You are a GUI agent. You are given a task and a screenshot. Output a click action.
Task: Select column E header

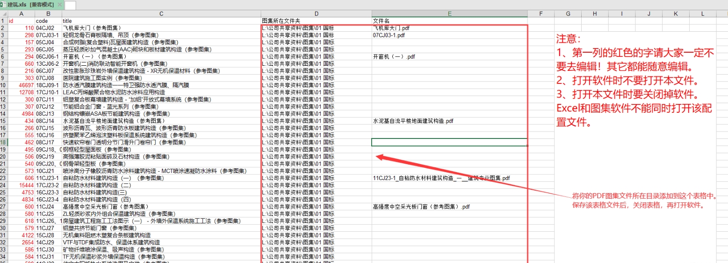pos(449,14)
